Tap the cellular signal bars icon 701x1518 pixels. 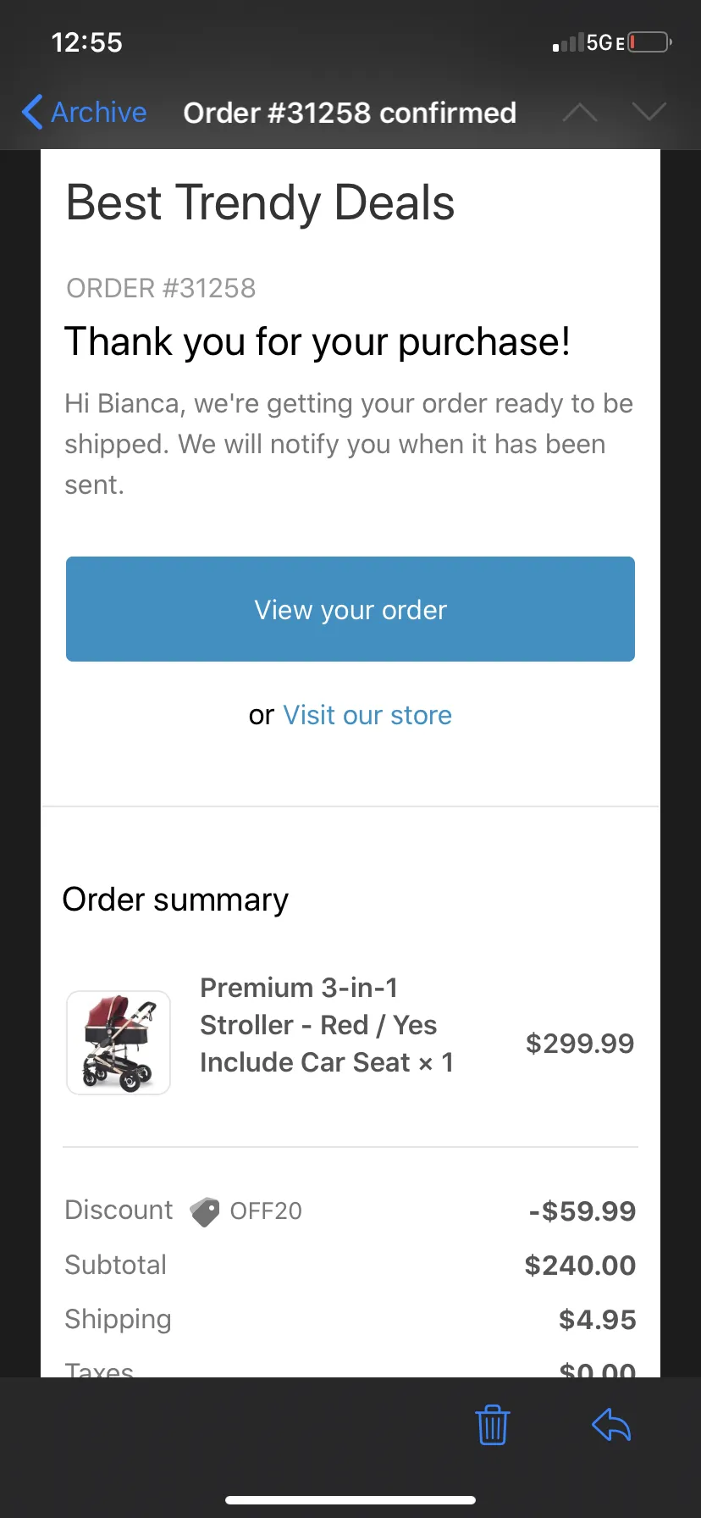[x=568, y=42]
